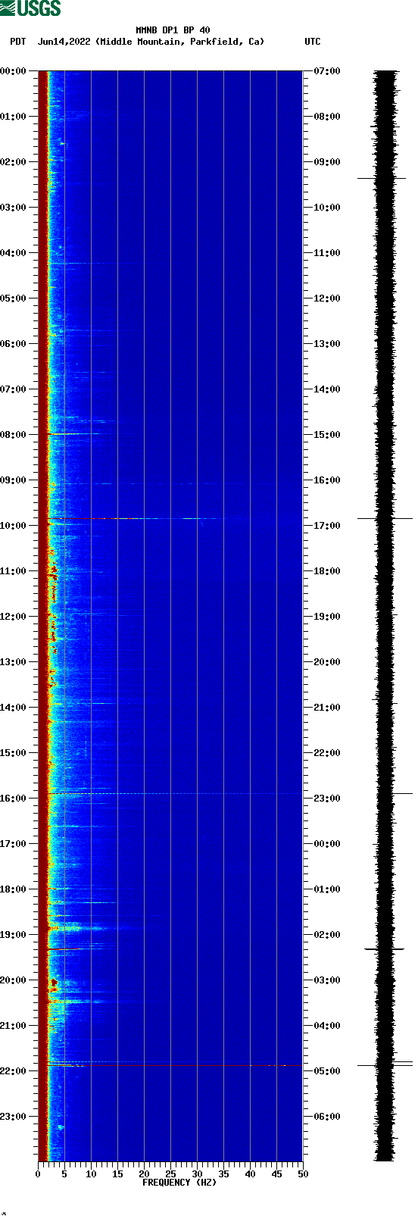Viewport: 418px width, 1222px height.
Task: Click the 08:00 PDT time label
Action: pos(13,435)
